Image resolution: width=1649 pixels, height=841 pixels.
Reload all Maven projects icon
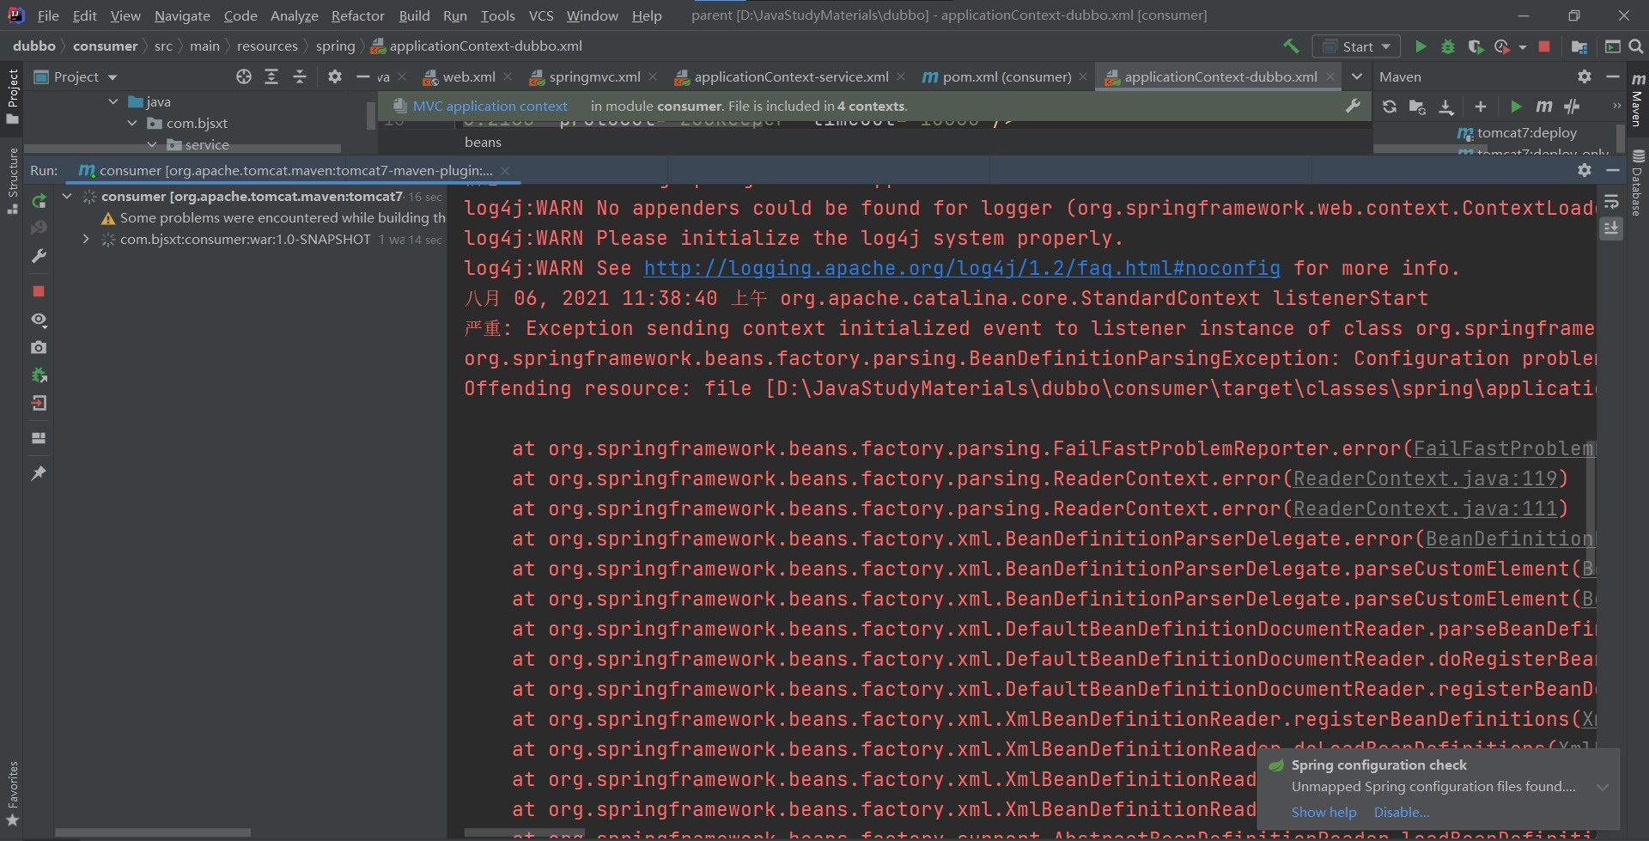point(1390,107)
